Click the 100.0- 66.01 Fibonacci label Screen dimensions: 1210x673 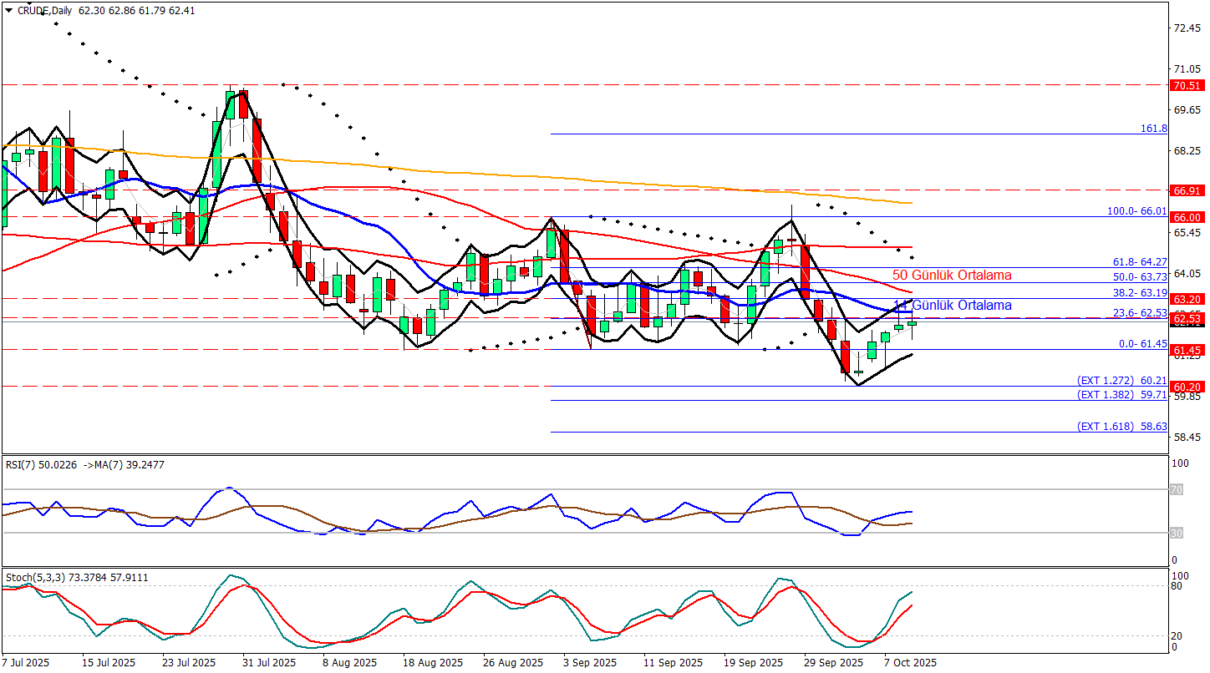(x=1136, y=211)
